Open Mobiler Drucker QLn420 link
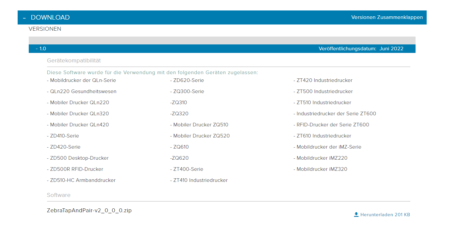Screen dimensions: 459x225 [78, 125]
